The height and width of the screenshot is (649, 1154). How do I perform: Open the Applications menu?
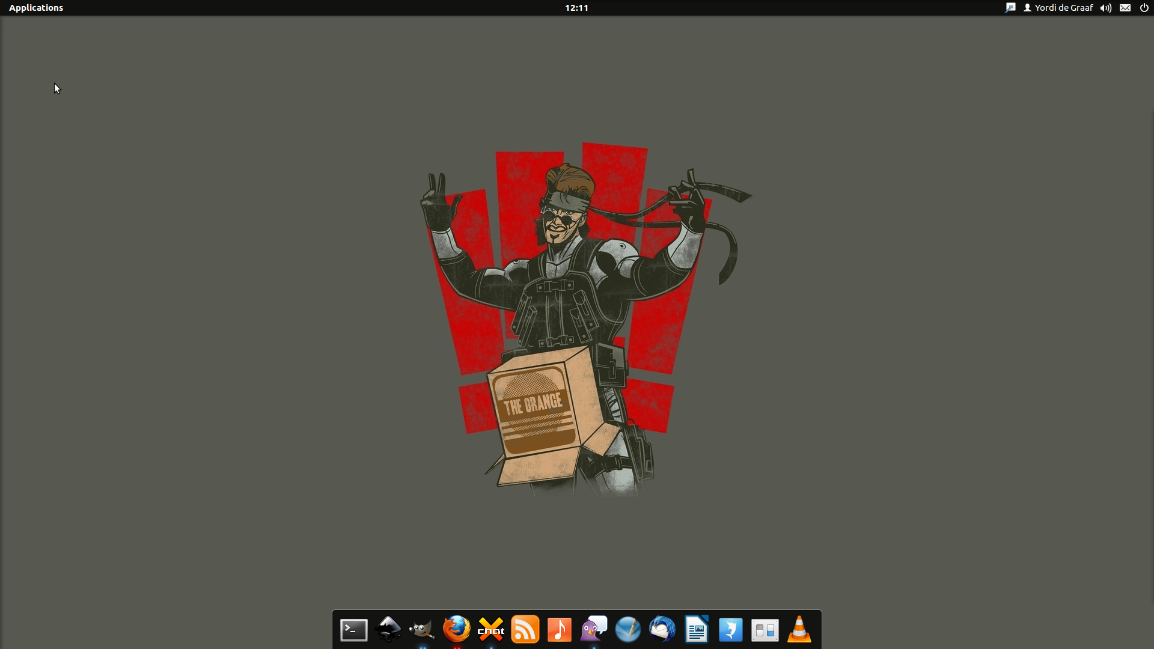(x=36, y=8)
